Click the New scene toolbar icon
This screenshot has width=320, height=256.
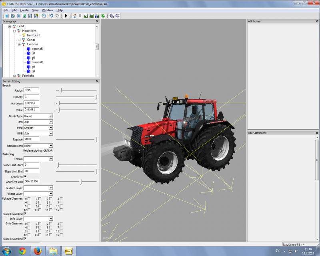point(7,16)
